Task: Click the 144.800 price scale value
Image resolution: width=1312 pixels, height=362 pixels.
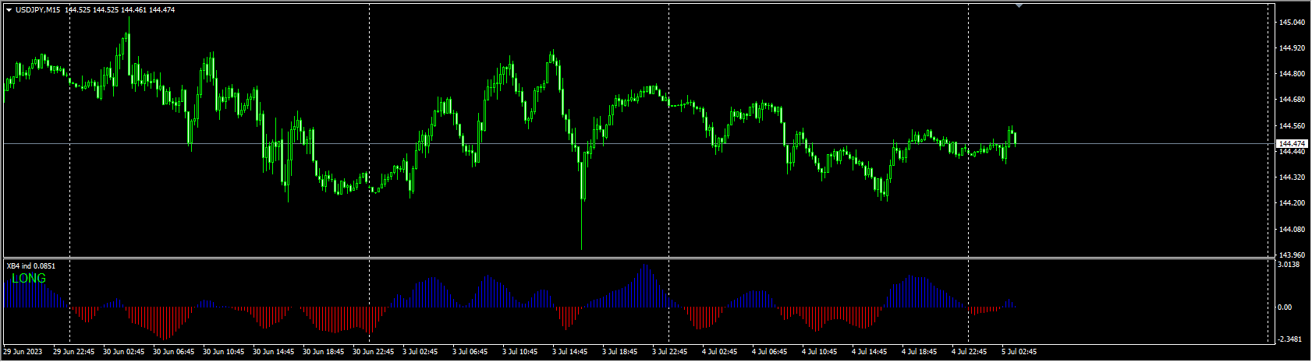Action: click(x=1292, y=74)
